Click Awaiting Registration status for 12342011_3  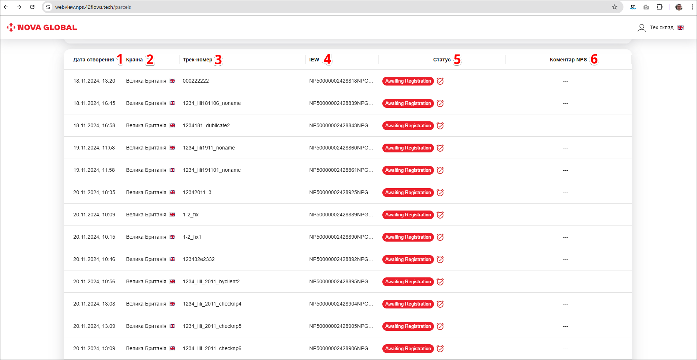(408, 193)
